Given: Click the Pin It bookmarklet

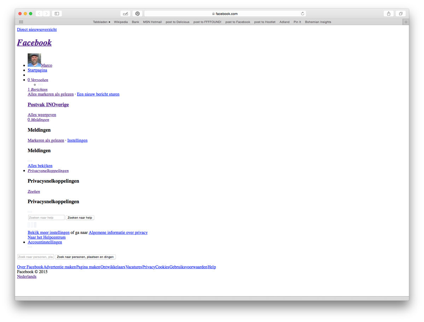Looking at the screenshot, I should click(x=298, y=22).
